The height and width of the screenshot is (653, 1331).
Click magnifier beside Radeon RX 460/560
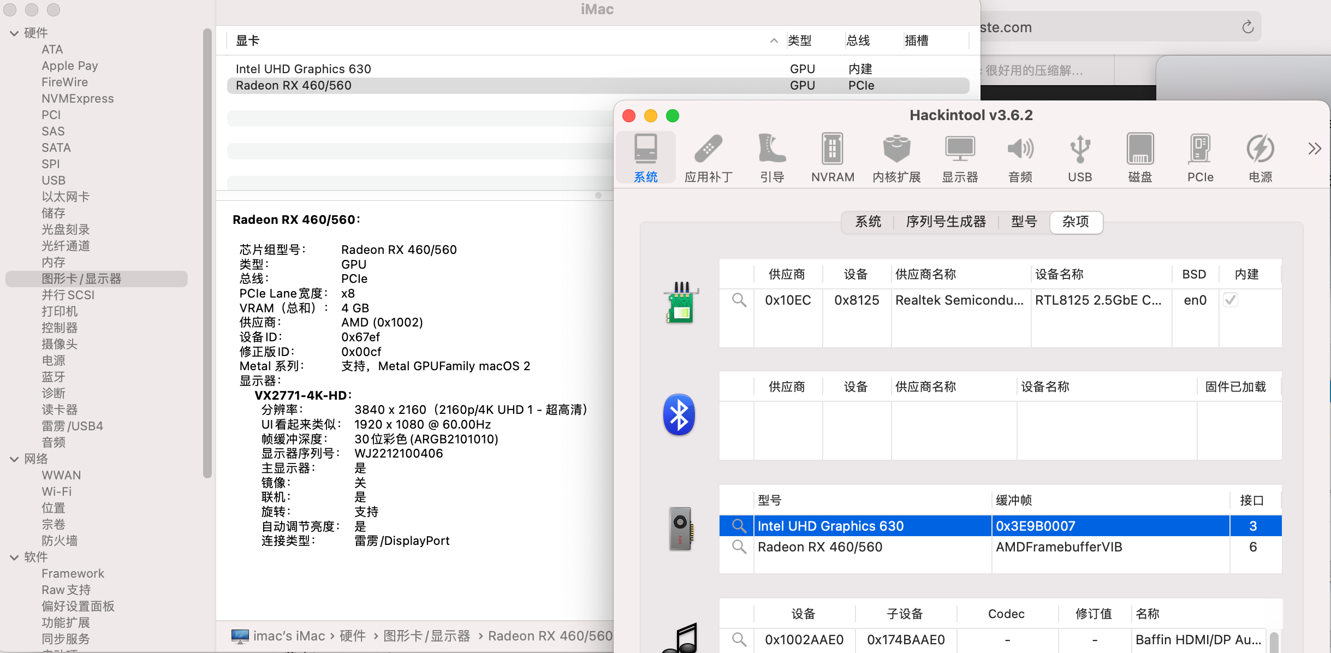coord(739,547)
